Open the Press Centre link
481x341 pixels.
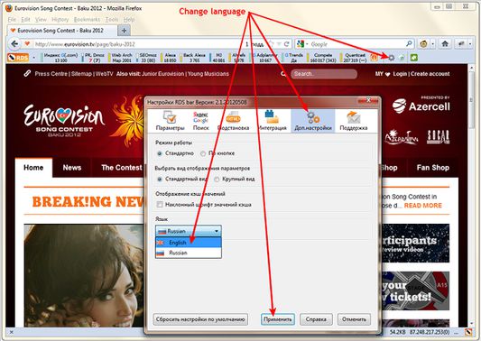click(x=52, y=74)
